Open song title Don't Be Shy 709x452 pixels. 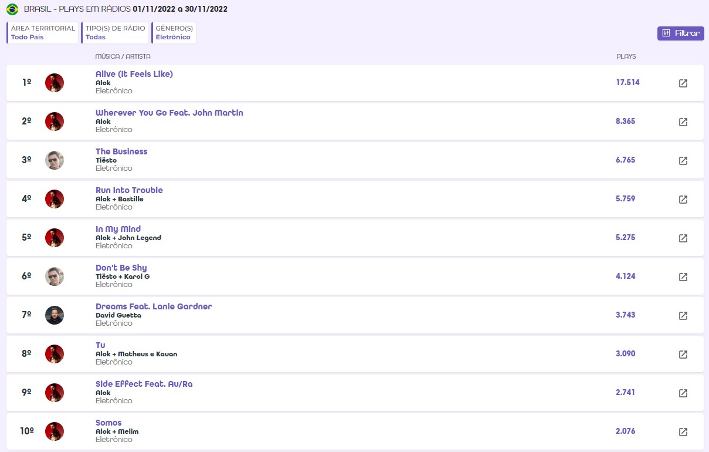click(x=121, y=268)
